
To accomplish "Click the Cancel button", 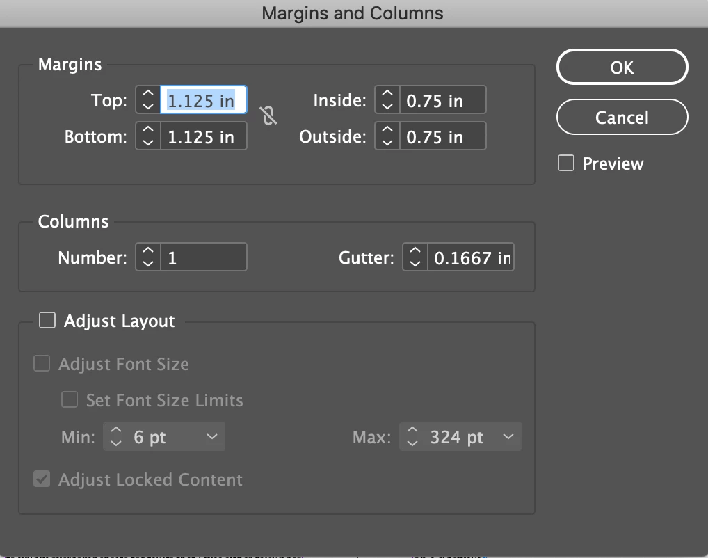I will 622,118.
